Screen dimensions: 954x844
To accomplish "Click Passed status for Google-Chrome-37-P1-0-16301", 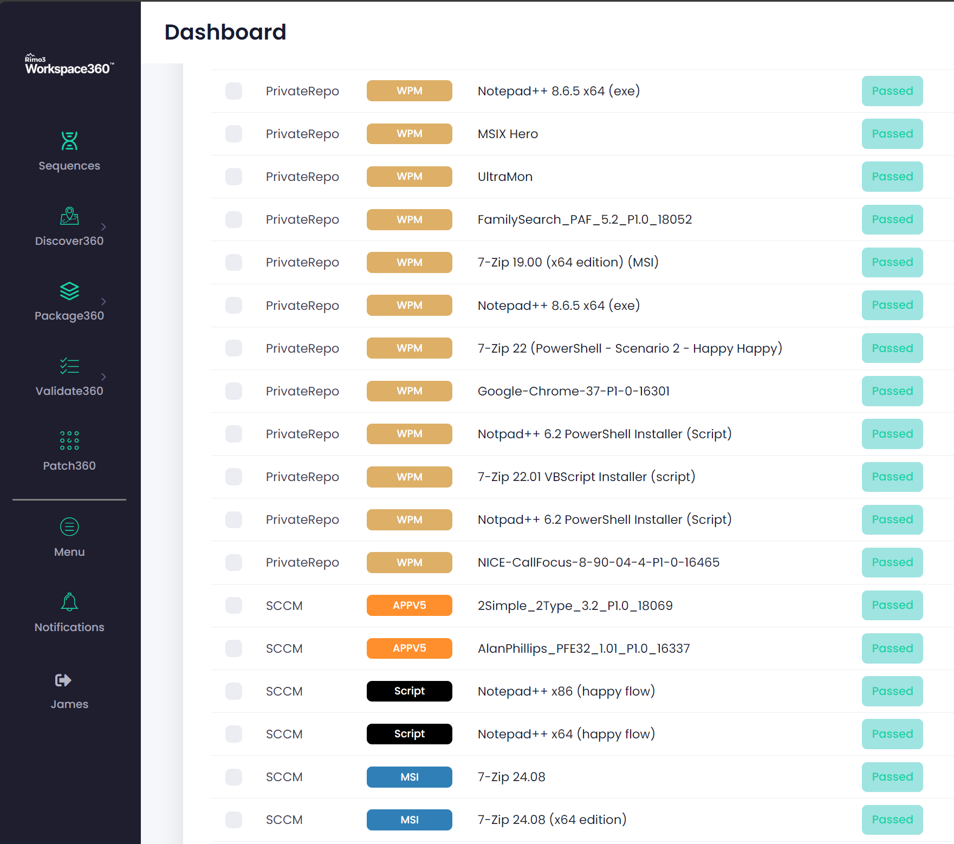I will pos(892,391).
